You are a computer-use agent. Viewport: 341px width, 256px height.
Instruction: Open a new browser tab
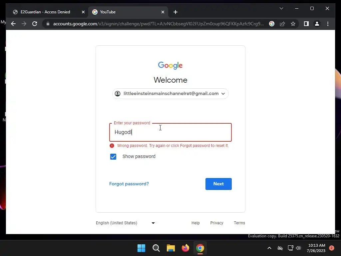tap(175, 12)
